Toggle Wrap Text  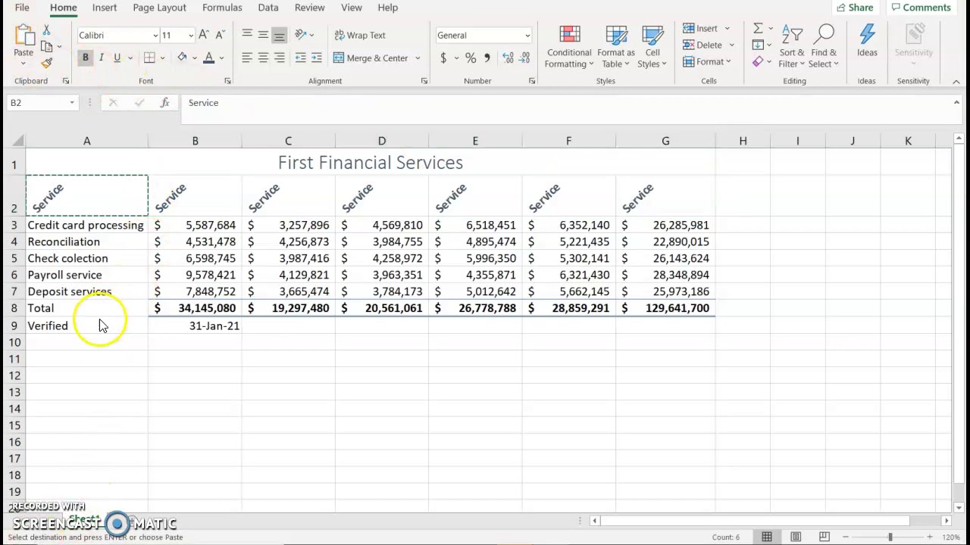pos(359,35)
